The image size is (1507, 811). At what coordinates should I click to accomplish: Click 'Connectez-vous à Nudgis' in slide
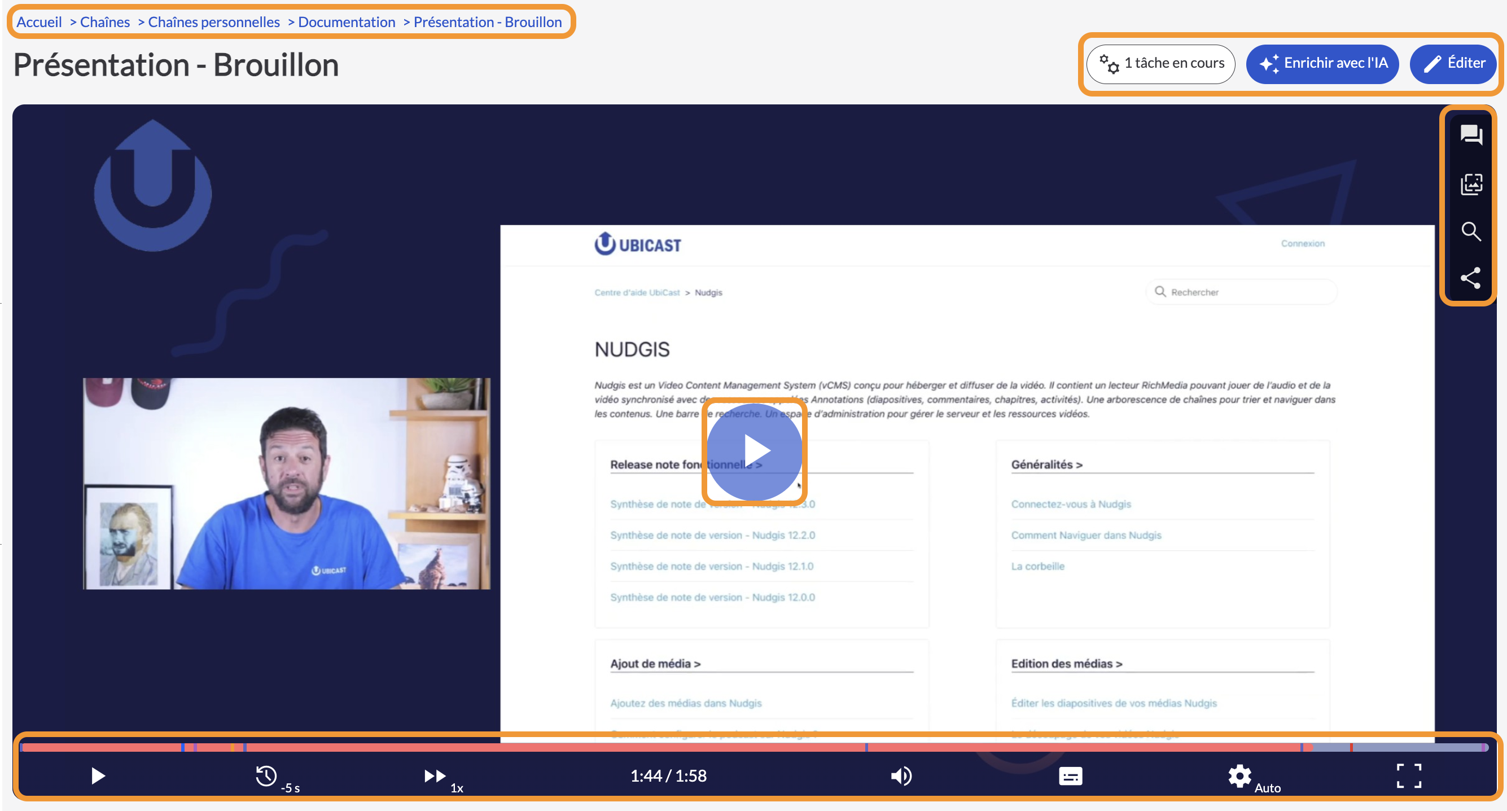[1071, 505]
